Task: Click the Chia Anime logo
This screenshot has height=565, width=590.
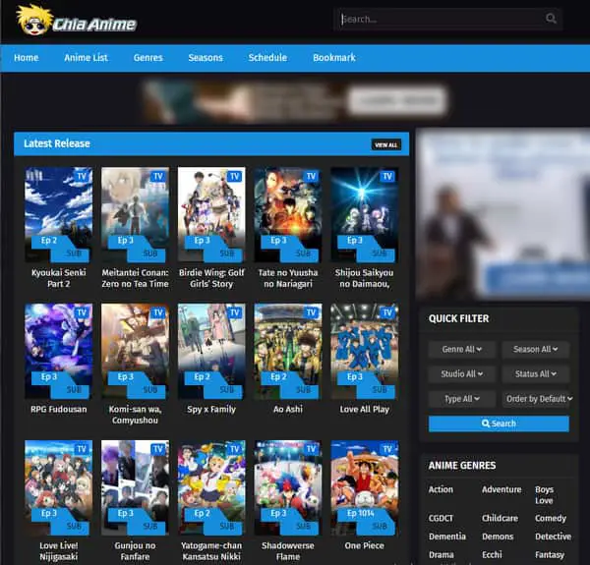Action: tap(77, 21)
